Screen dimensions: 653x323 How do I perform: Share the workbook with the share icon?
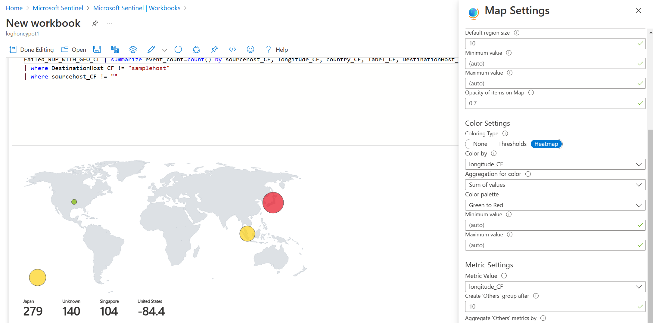pos(196,49)
